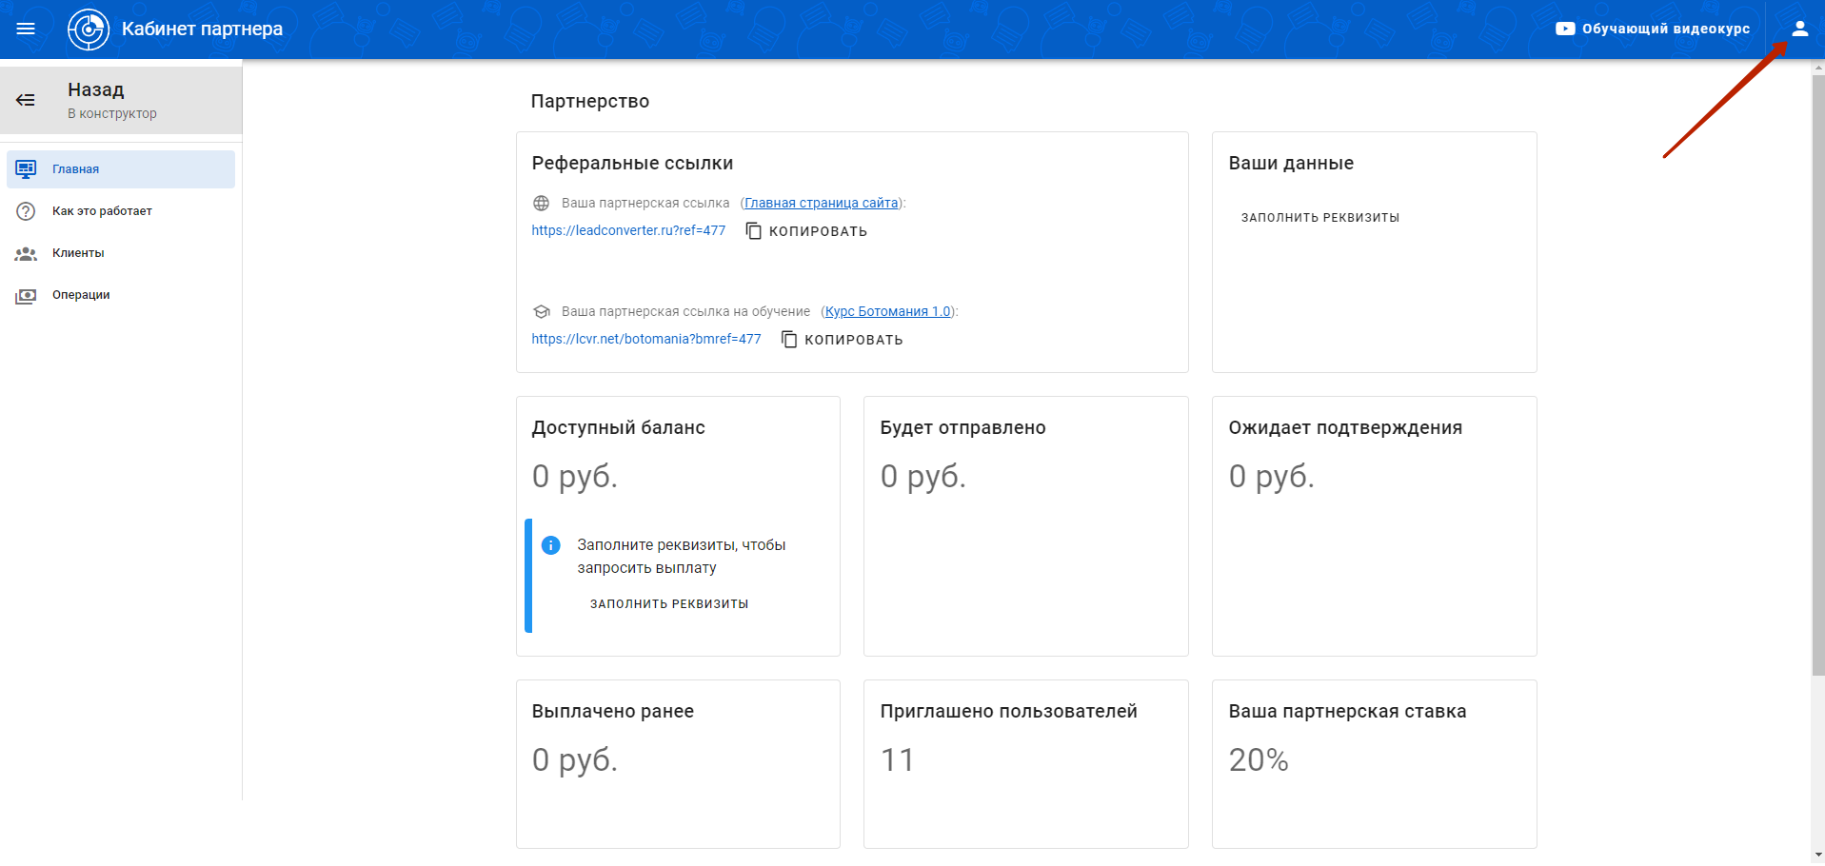Click the Кабинет партнера logo icon
Image resolution: width=1825 pixels, height=866 pixels.
(x=89, y=30)
